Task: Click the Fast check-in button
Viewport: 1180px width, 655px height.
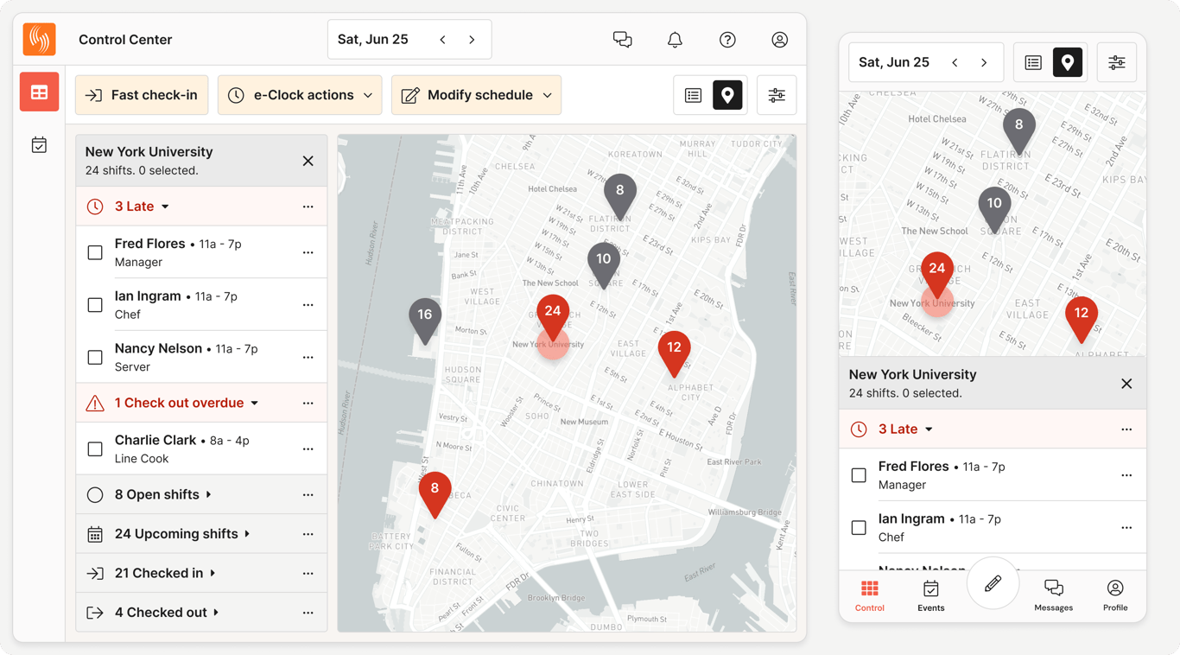Action: coord(142,95)
